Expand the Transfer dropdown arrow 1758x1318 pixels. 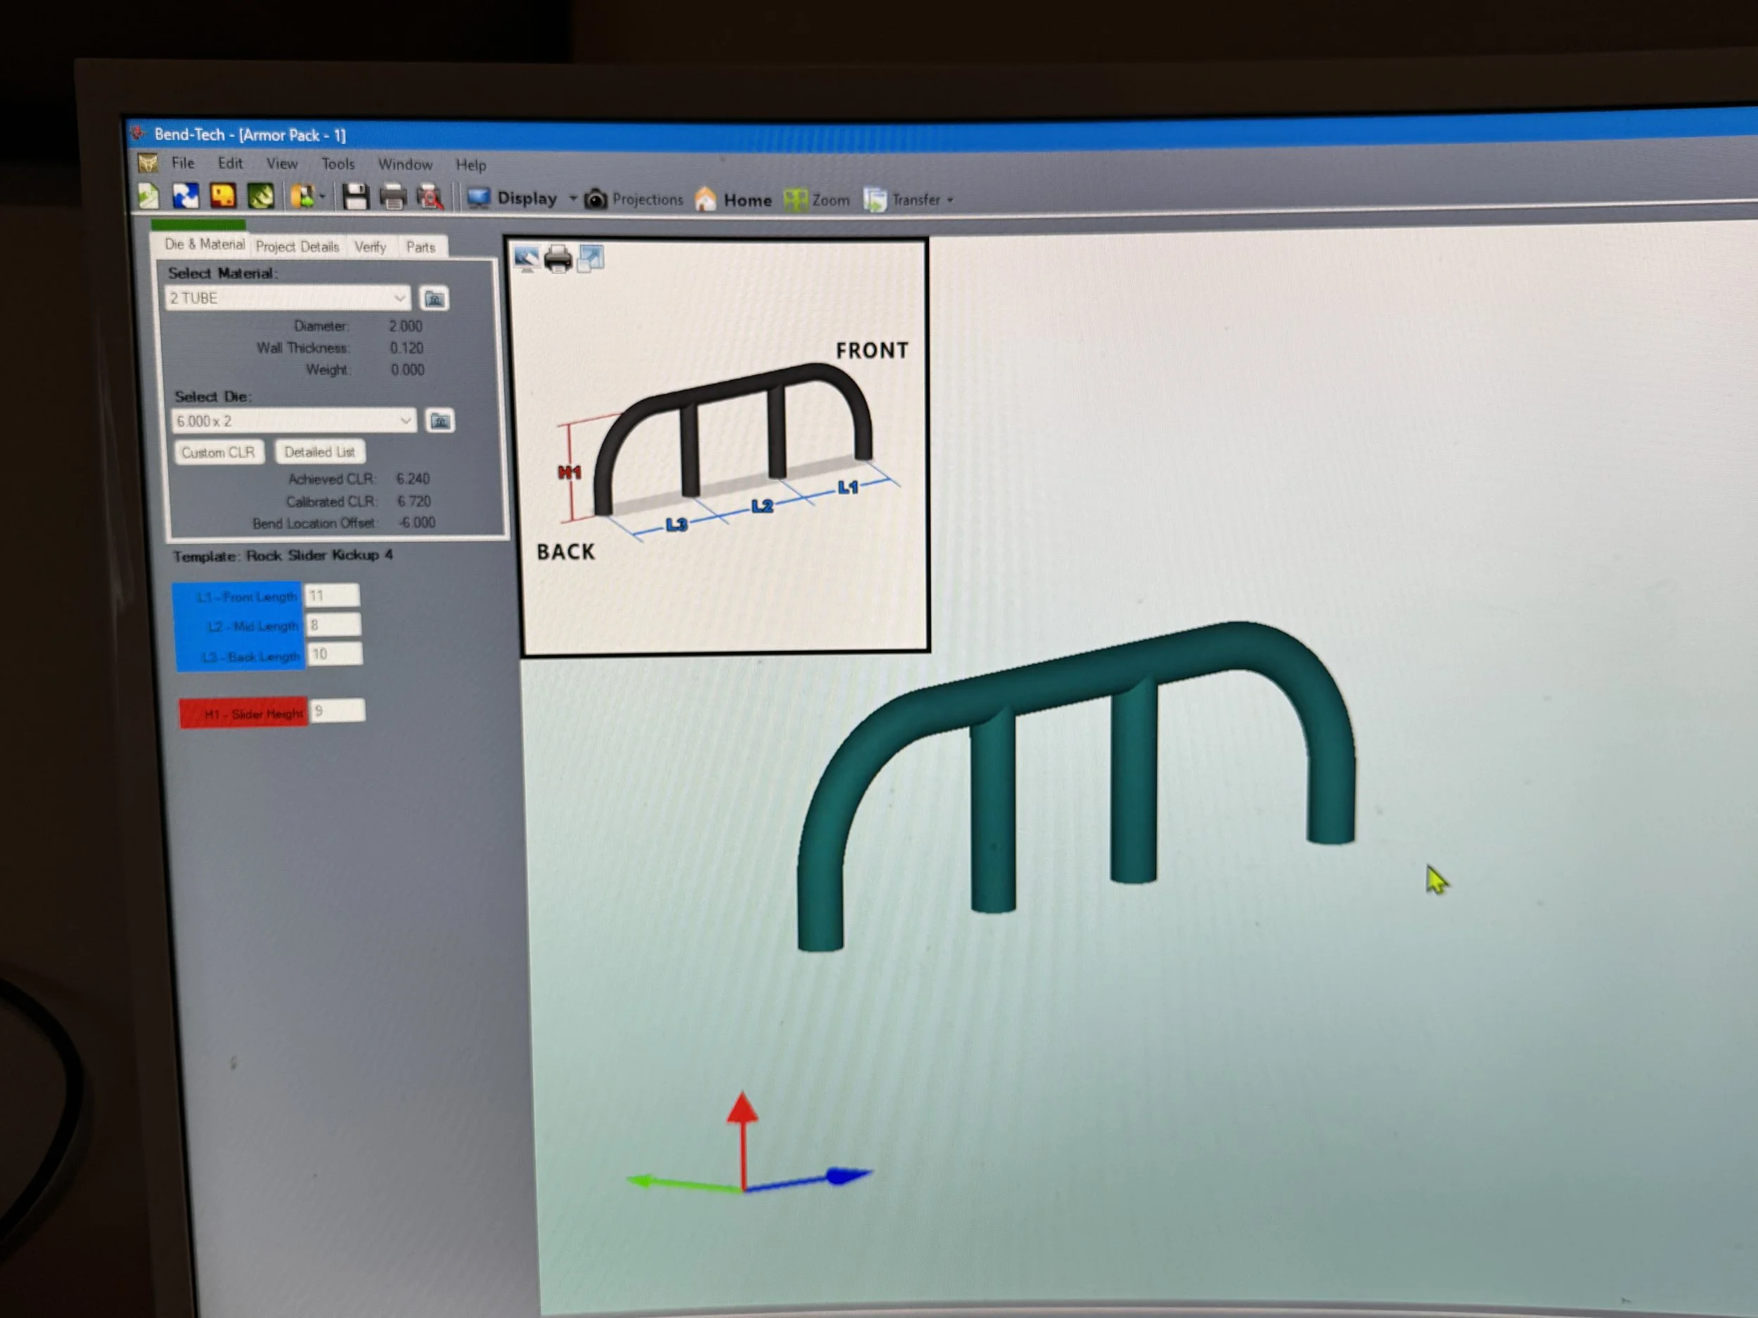tap(950, 201)
